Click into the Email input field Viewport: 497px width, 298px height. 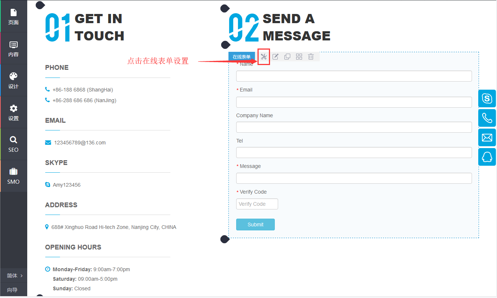tap(354, 102)
